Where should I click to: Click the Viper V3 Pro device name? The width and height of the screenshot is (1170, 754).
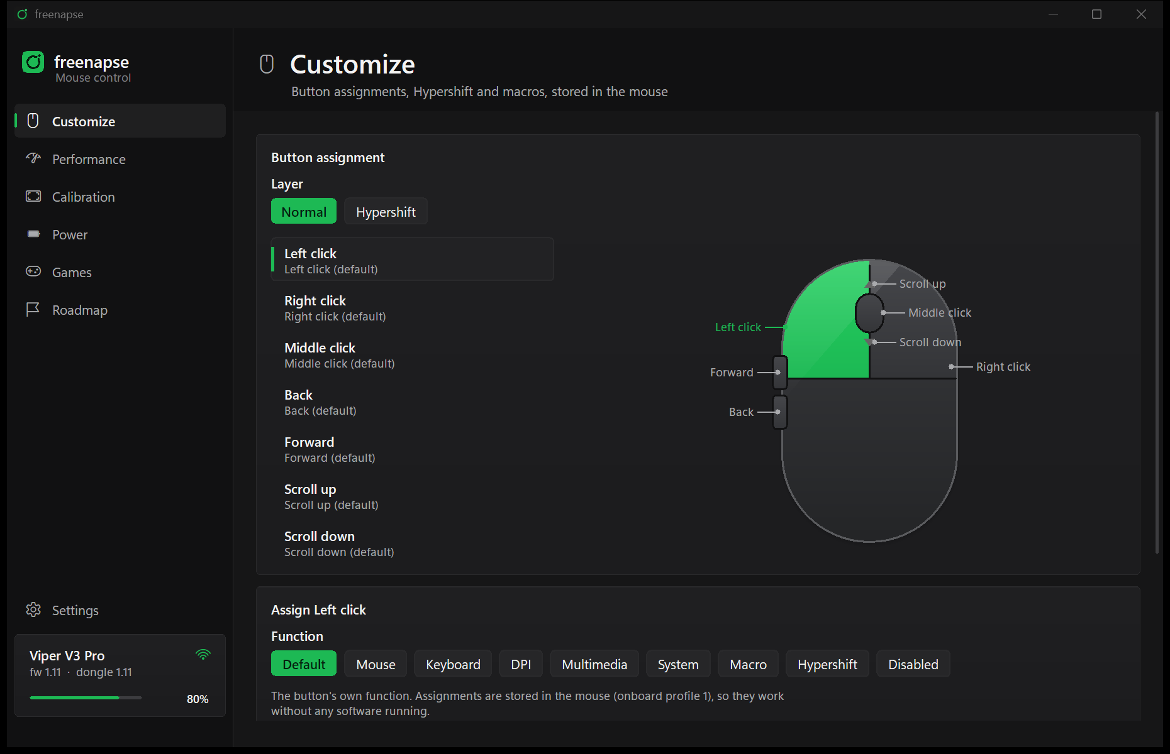click(67, 655)
